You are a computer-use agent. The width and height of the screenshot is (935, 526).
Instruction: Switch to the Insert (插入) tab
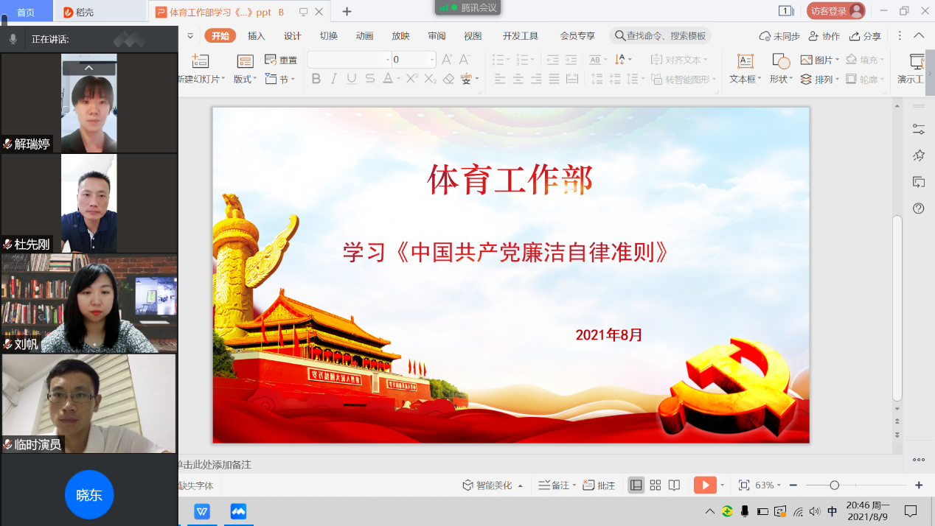[256, 35]
